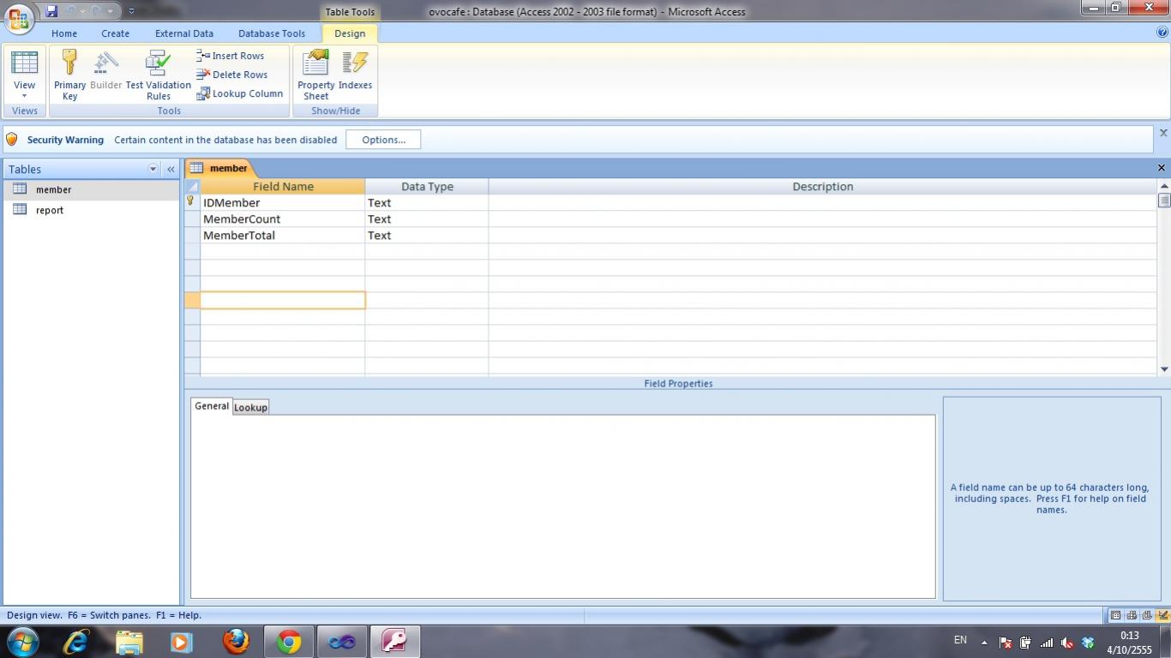Close the Security Warning message bar
This screenshot has width=1171, height=658.
[1163, 134]
